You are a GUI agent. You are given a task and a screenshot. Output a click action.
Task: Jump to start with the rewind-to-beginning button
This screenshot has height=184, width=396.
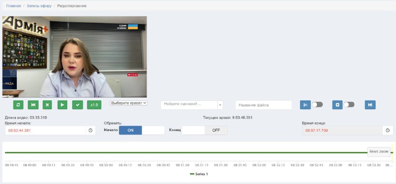point(33,105)
